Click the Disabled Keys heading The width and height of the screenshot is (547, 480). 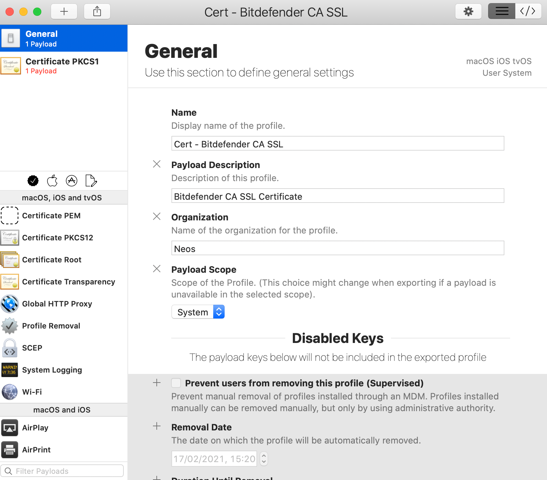click(338, 338)
